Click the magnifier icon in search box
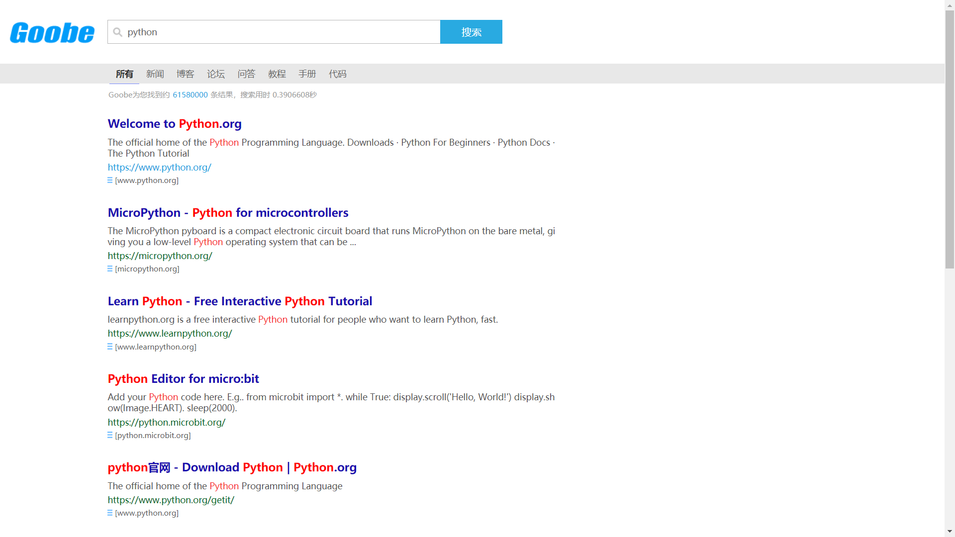The image size is (955, 537). 117,32
